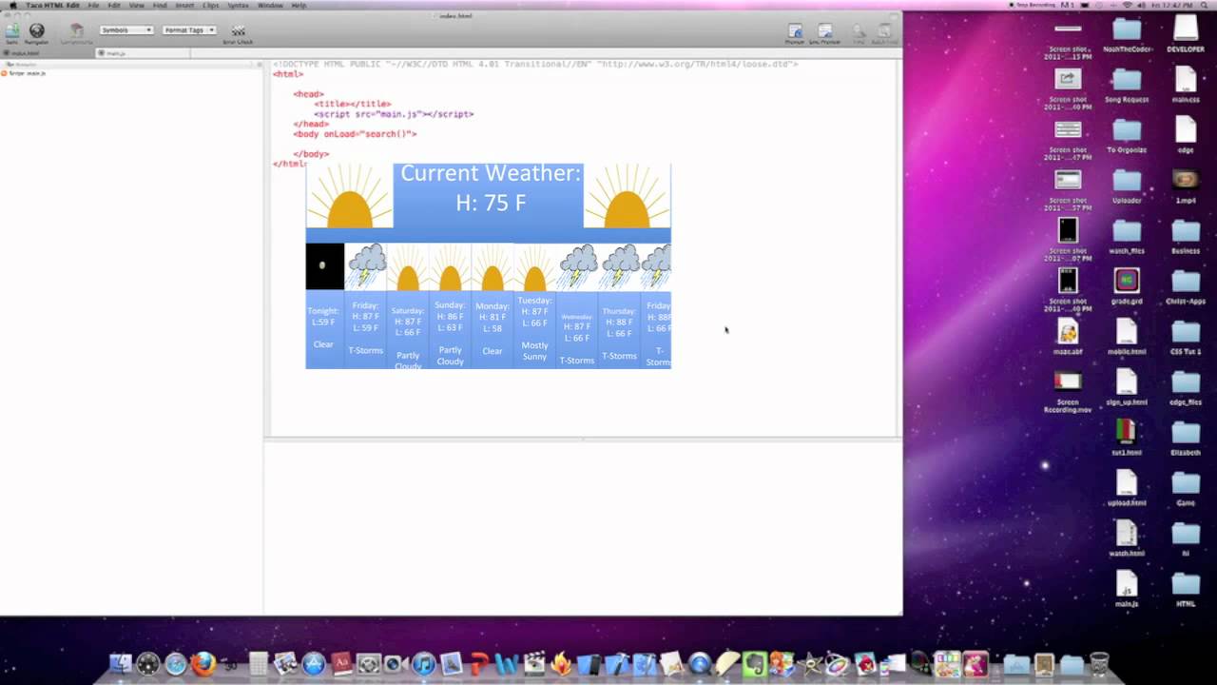The image size is (1217, 685).
Task: Open the Help menu
Action: [x=299, y=5]
